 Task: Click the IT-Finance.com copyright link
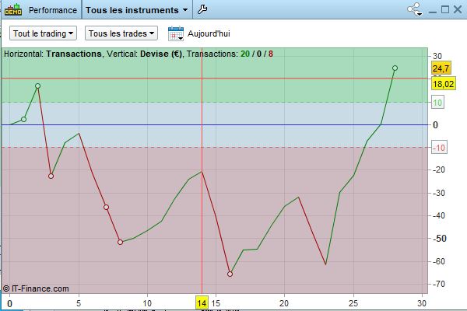point(36,288)
